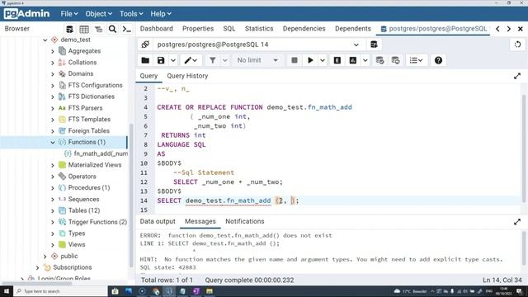Save the query file

[161, 60]
